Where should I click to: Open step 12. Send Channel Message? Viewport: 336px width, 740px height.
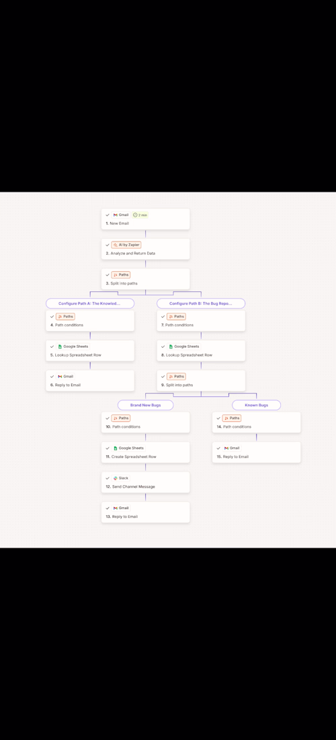tap(146, 482)
